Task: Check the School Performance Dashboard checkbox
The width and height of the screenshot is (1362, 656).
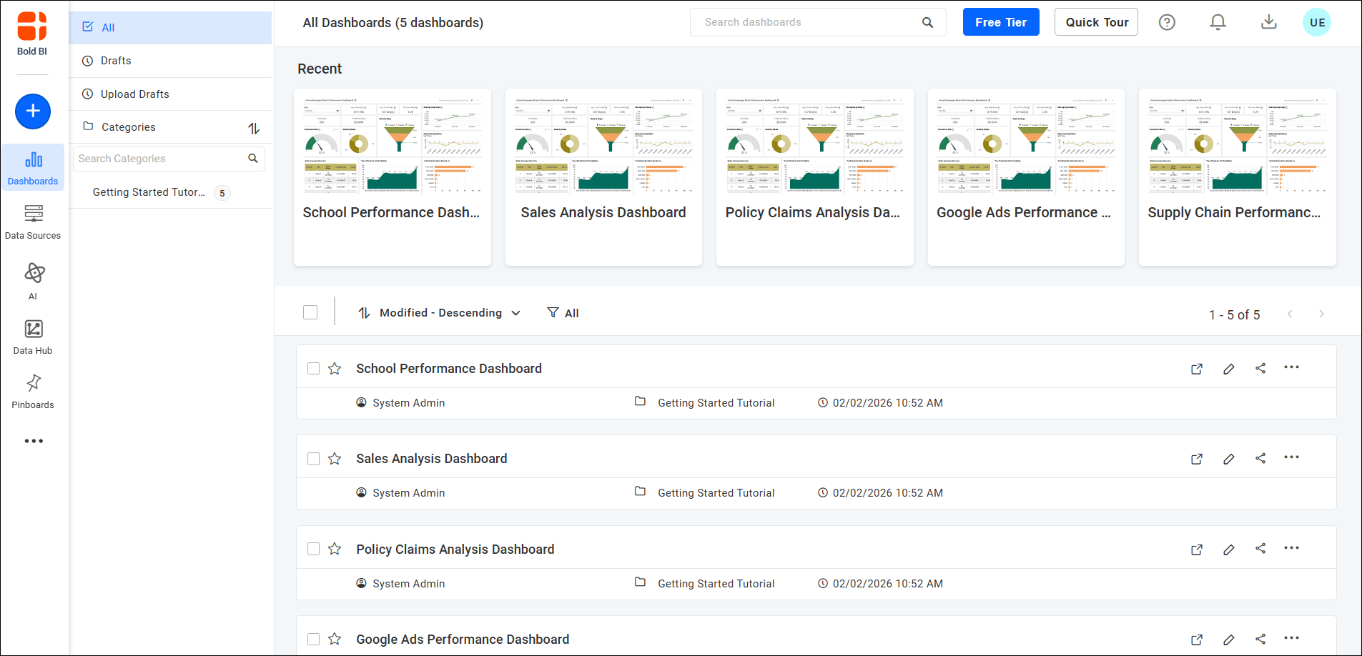Action: tap(313, 368)
